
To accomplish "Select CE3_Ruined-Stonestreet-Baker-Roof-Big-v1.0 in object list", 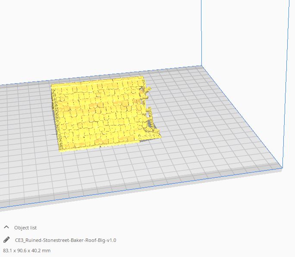I will click(66, 240).
